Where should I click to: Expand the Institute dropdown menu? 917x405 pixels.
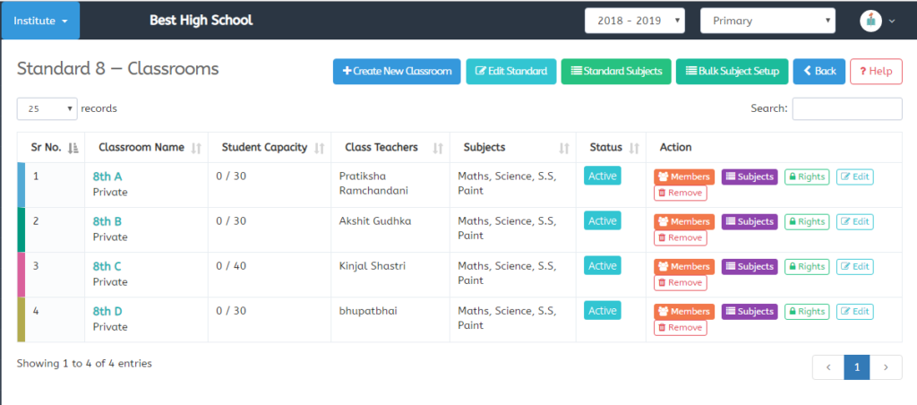40,21
